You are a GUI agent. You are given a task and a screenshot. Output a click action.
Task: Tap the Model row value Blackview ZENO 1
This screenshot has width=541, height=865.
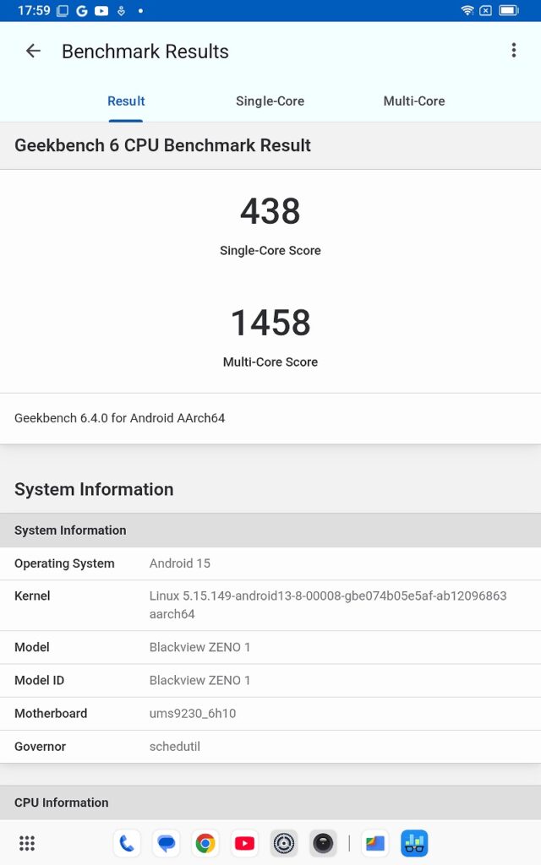point(199,647)
